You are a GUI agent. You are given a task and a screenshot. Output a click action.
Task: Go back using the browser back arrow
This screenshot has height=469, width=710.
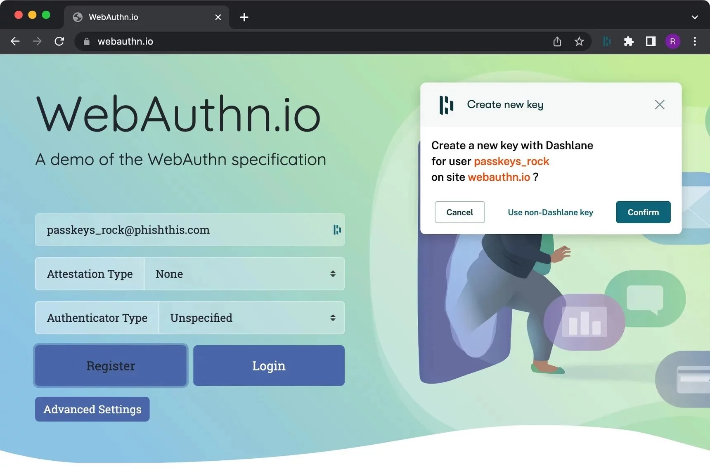(15, 41)
